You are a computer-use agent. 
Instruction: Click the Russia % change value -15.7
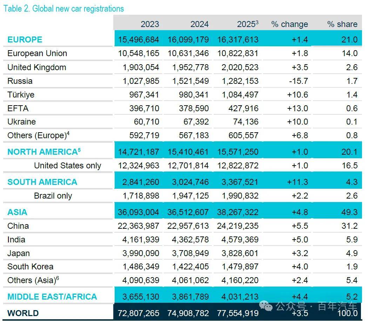[x=298, y=81]
